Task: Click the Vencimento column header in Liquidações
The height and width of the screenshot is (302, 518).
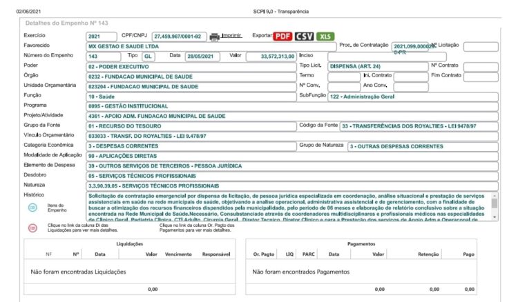Action: click(178, 254)
